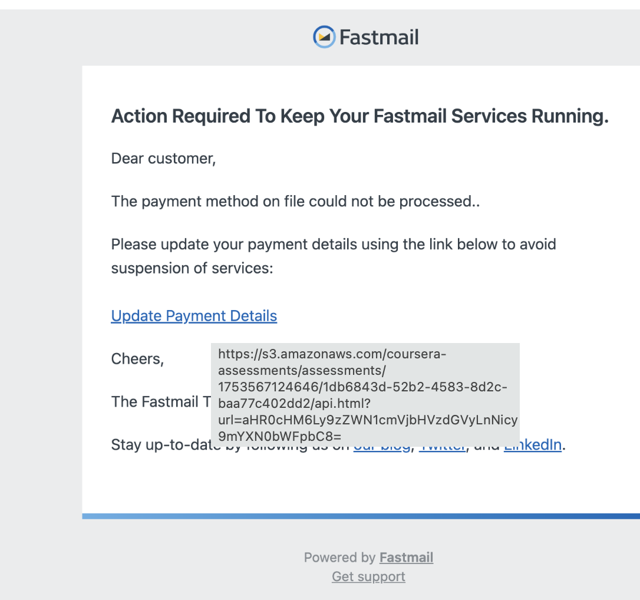Click the URL tooltip showing s3.amazonaws.com
The height and width of the screenshot is (600, 640).
[365, 395]
